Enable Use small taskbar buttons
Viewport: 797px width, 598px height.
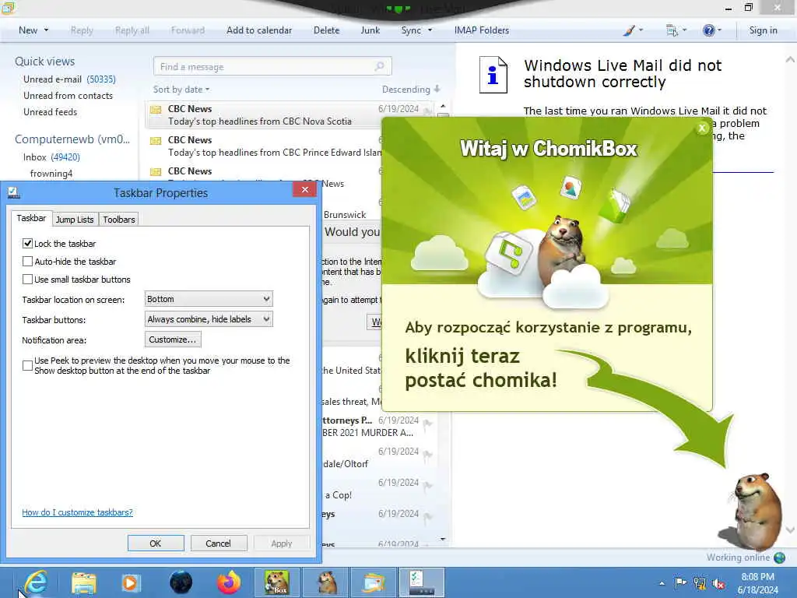coord(27,280)
